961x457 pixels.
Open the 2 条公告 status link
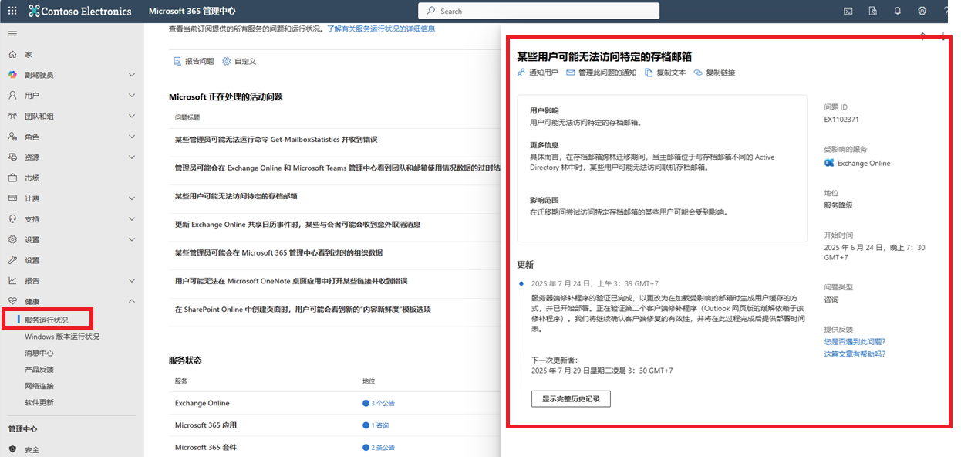[x=379, y=447]
